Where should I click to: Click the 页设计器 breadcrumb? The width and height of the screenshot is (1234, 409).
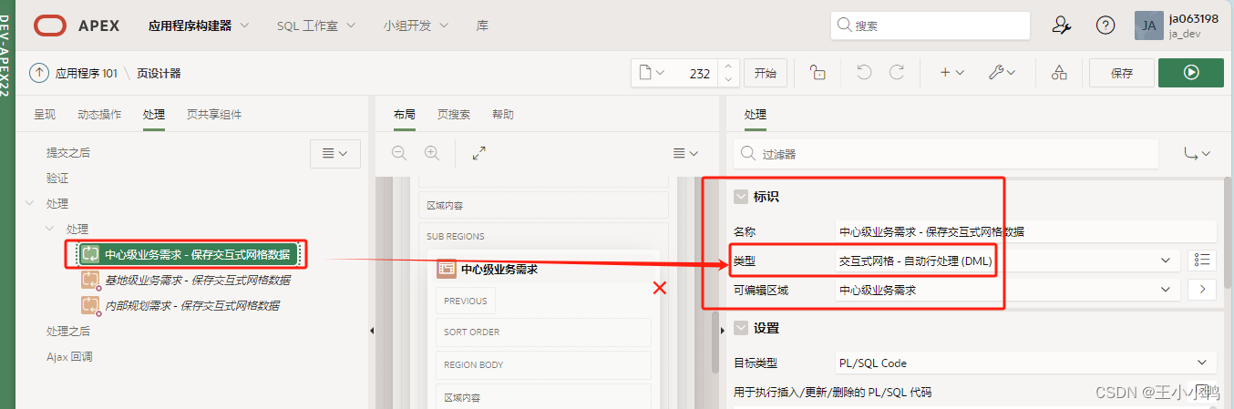[x=159, y=74]
